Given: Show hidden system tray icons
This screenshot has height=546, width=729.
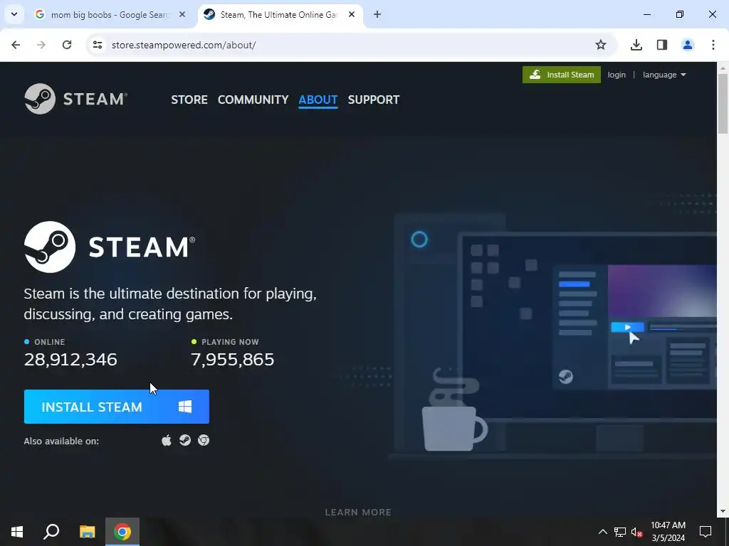Looking at the screenshot, I should (x=602, y=532).
